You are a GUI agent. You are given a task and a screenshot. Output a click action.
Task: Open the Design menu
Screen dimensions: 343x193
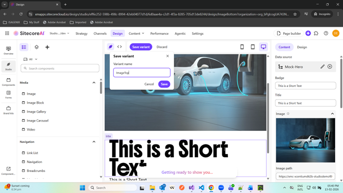click(x=118, y=33)
